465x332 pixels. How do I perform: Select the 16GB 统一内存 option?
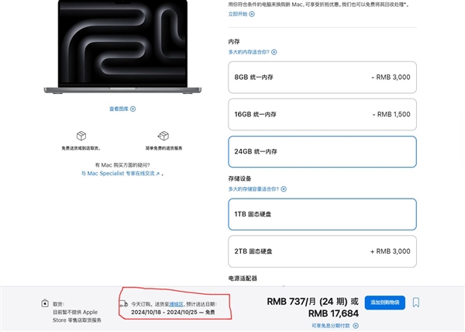[322, 114]
